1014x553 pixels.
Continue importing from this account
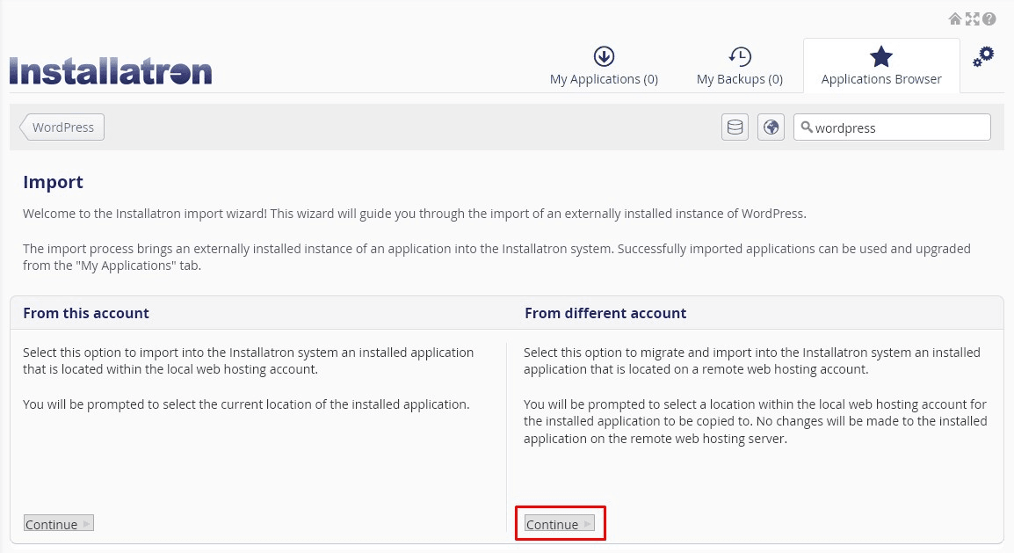[59, 524]
